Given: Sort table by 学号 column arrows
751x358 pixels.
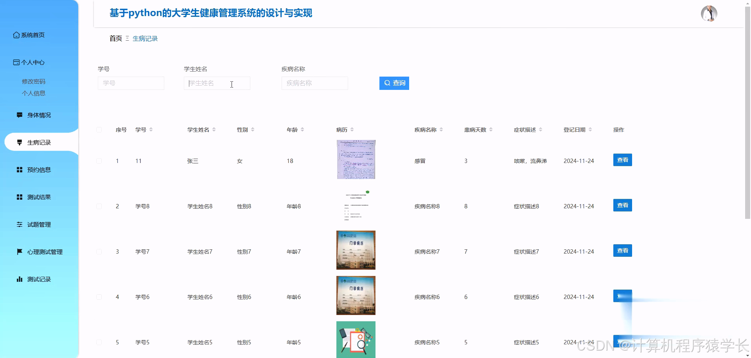Looking at the screenshot, I should [151, 130].
